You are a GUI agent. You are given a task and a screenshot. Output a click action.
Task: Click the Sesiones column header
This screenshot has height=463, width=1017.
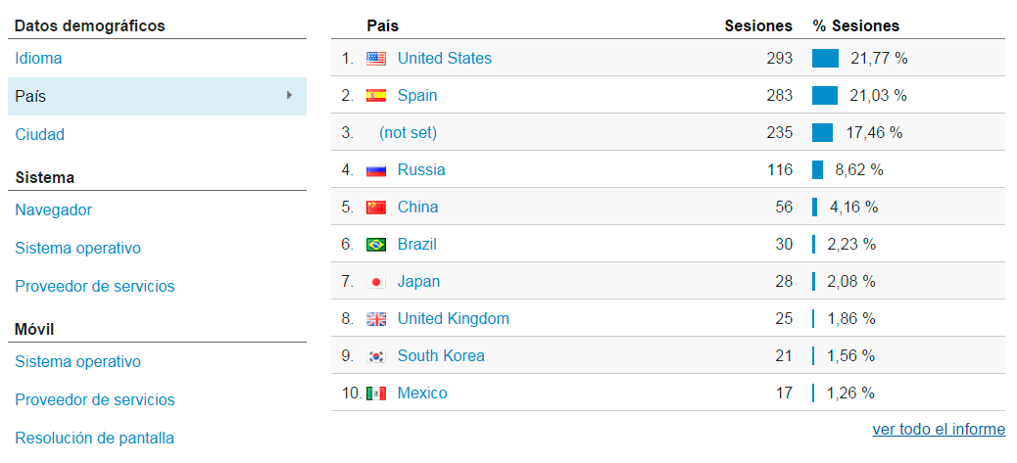click(x=758, y=26)
